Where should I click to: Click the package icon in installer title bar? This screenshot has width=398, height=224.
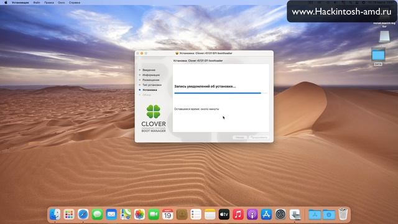pos(177,54)
